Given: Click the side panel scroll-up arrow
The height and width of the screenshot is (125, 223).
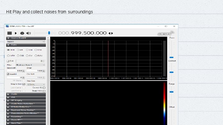Looking at the screenshot, I should coord(48,38).
